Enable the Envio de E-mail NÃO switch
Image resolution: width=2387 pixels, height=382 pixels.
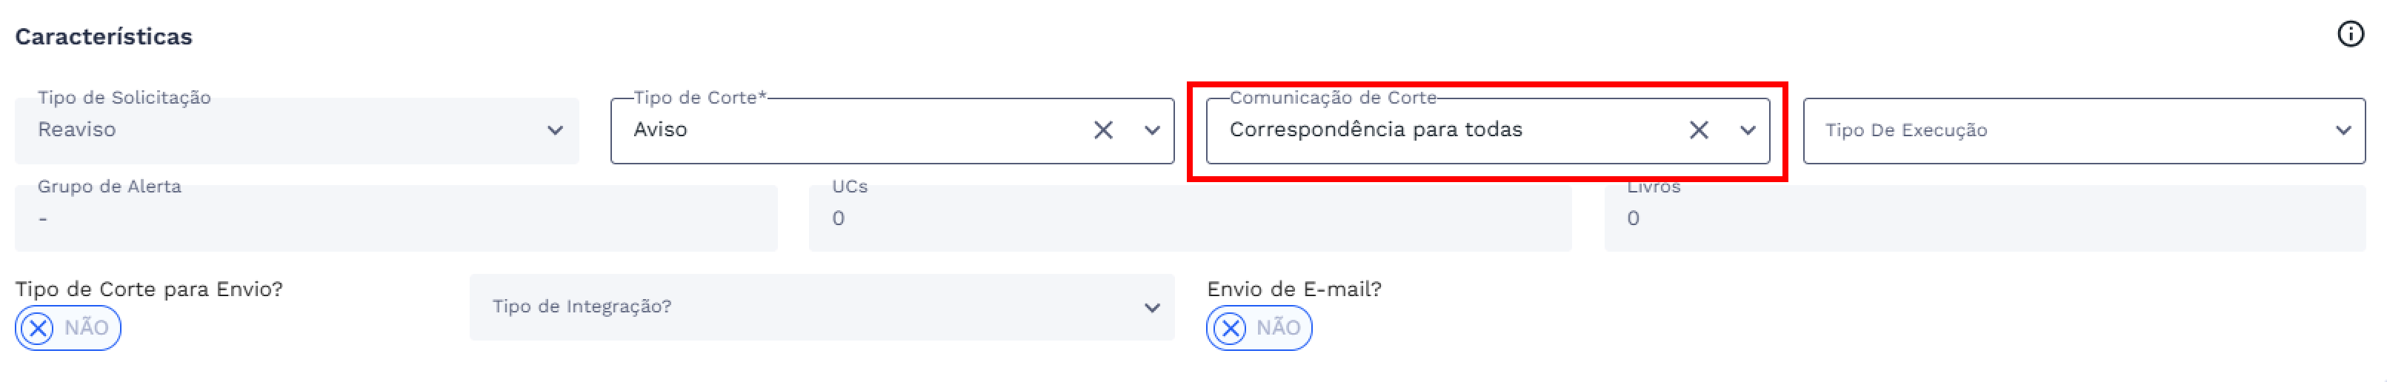(1259, 329)
